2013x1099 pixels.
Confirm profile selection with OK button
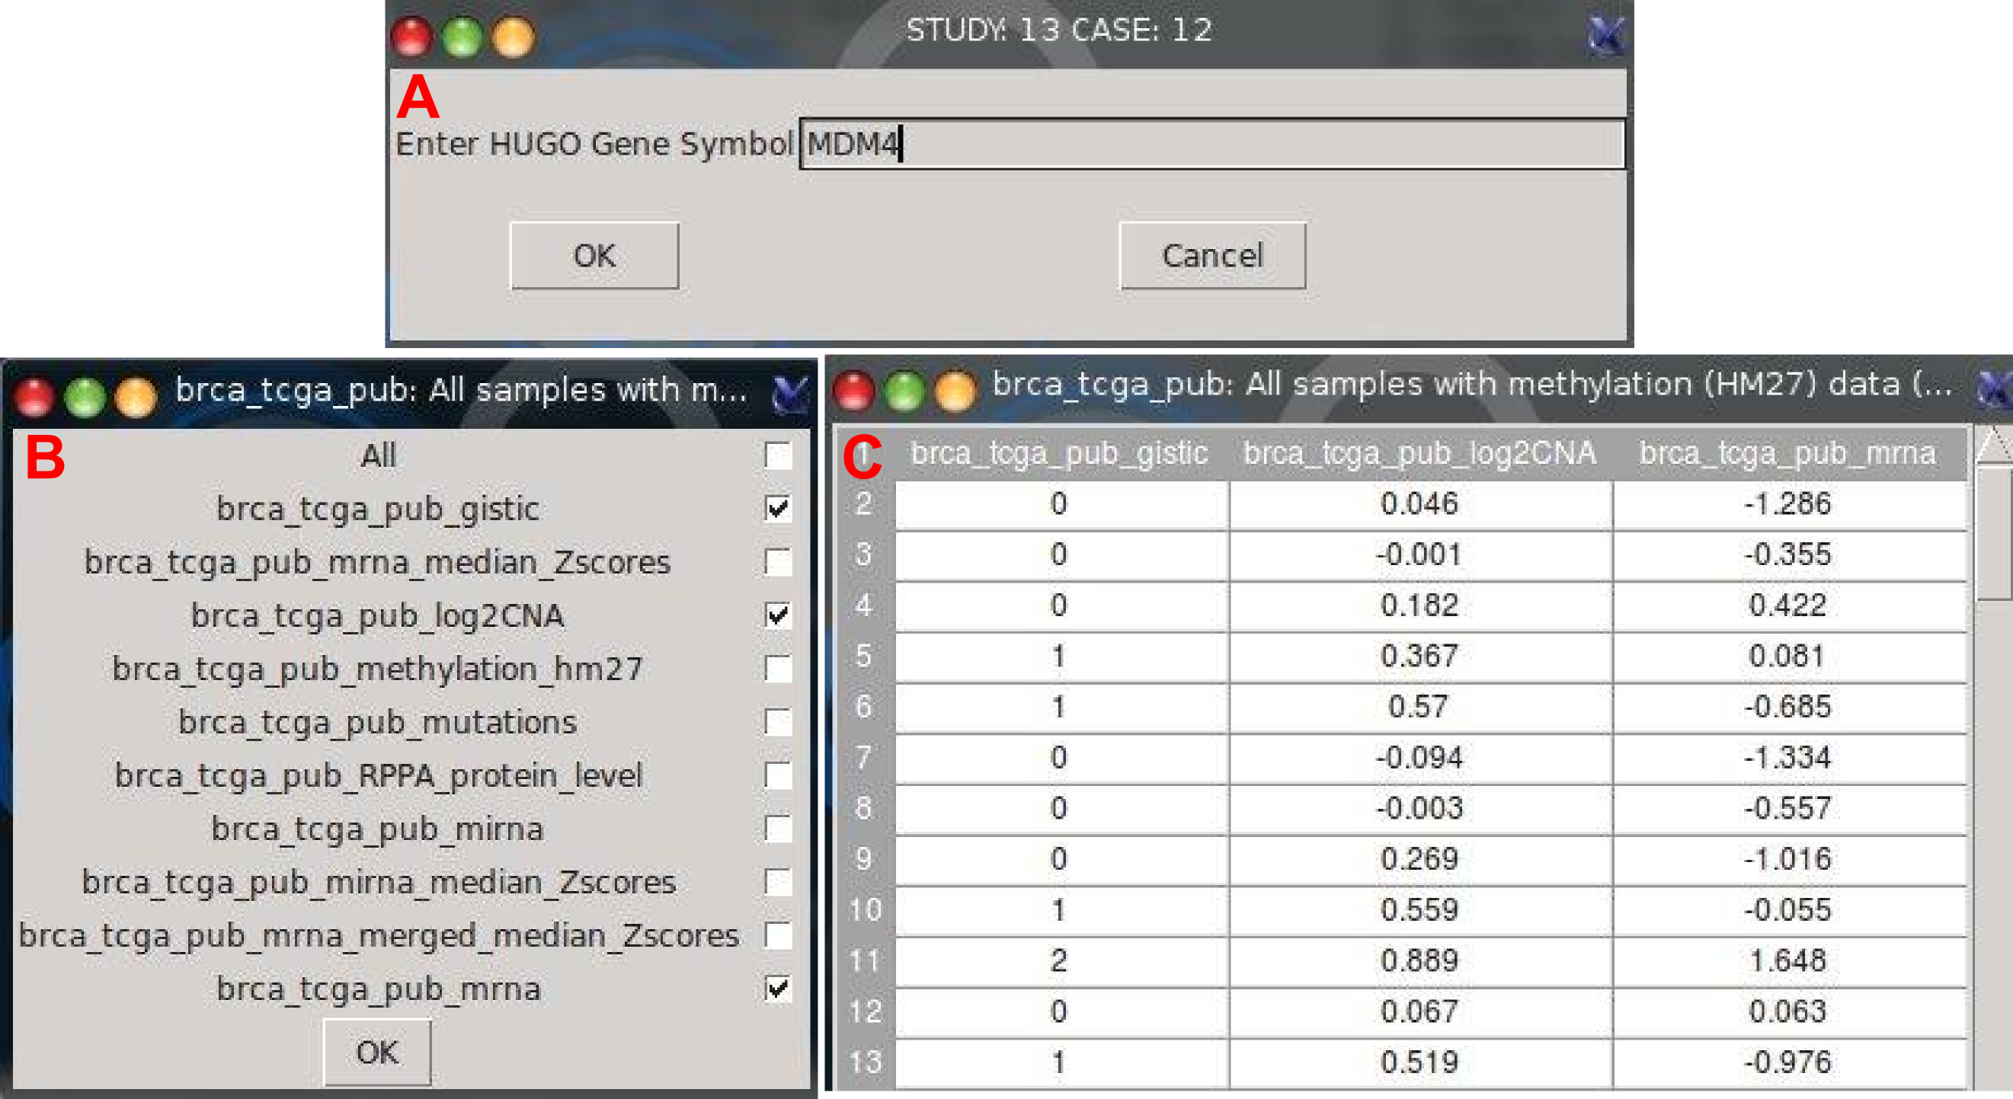click(x=376, y=1052)
